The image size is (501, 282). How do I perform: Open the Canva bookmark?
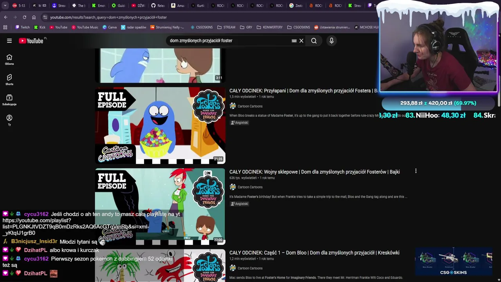(x=110, y=27)
